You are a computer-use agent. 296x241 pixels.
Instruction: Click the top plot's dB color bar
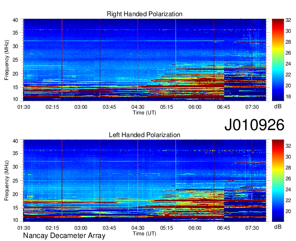(x=278, y=60)
